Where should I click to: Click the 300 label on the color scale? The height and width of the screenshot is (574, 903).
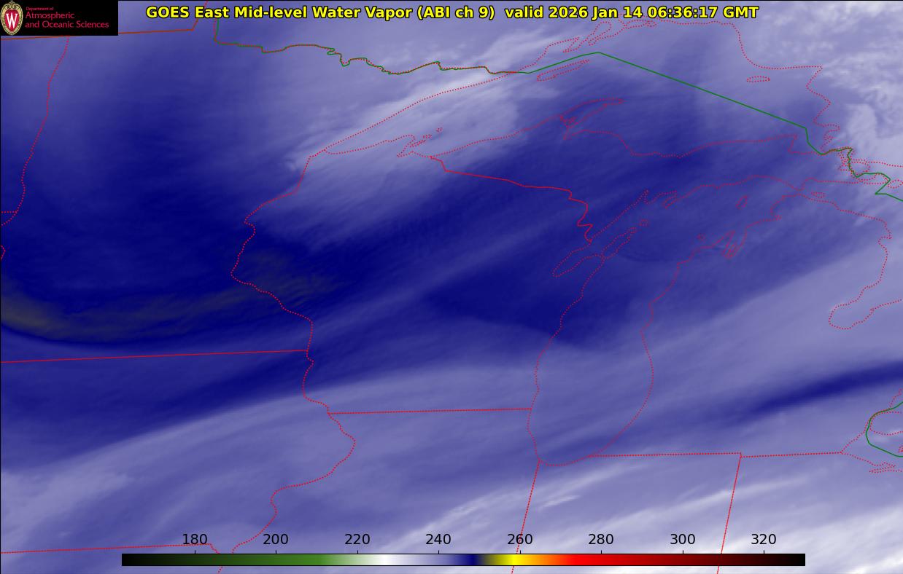(683, 540)
